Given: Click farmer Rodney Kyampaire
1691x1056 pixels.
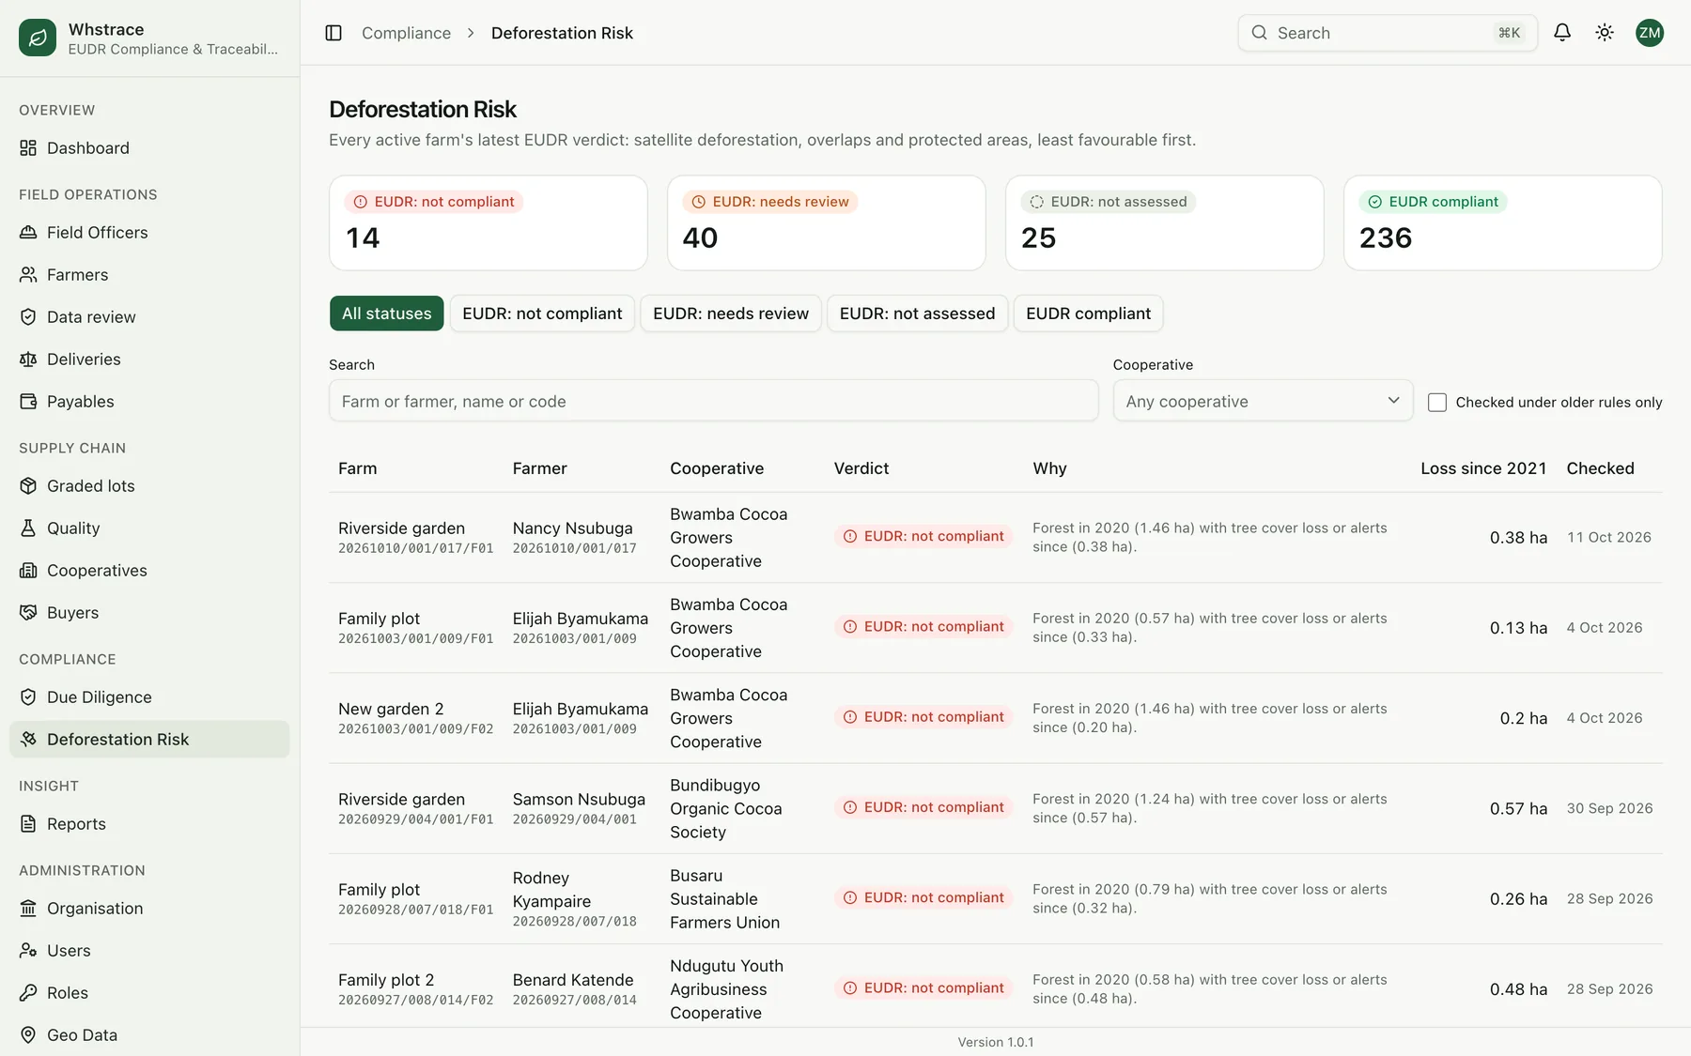Looking at the screenshot, I should [x=552, y=890].
